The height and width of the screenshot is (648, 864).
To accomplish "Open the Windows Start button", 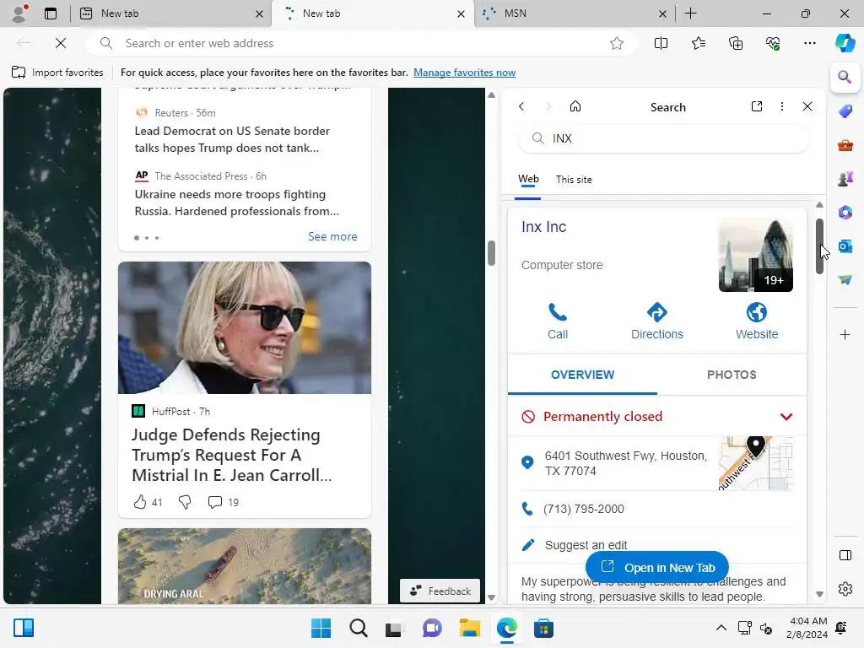I will (321, 628).
